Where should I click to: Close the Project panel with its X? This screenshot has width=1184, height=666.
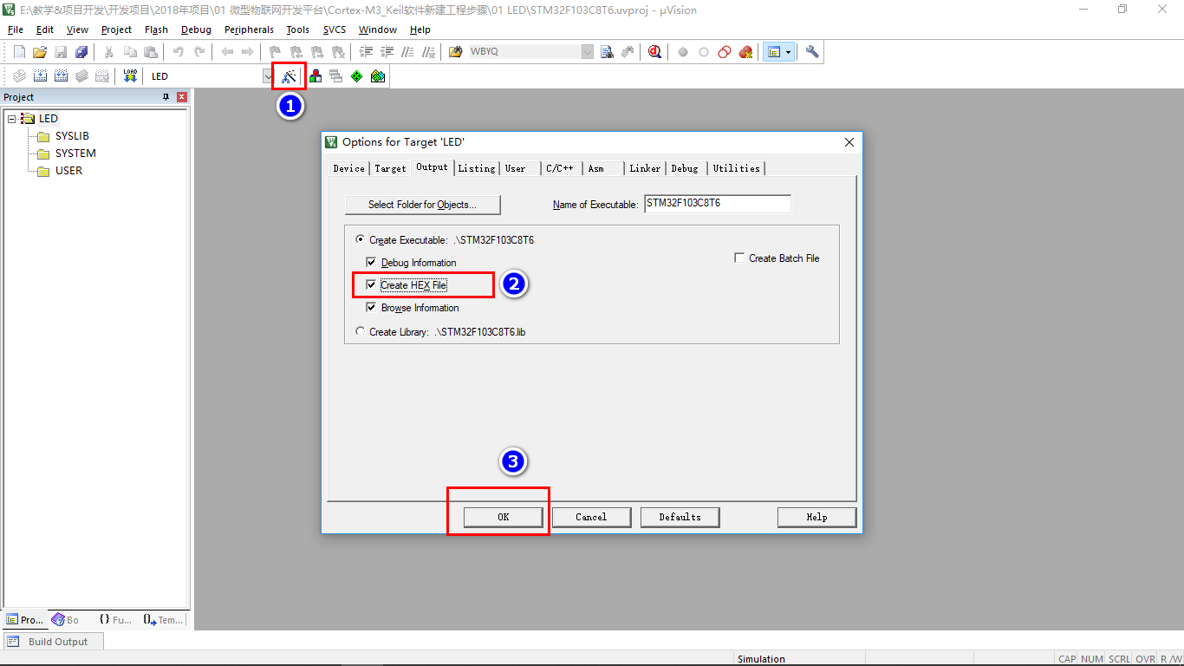(x=182, y=97)
